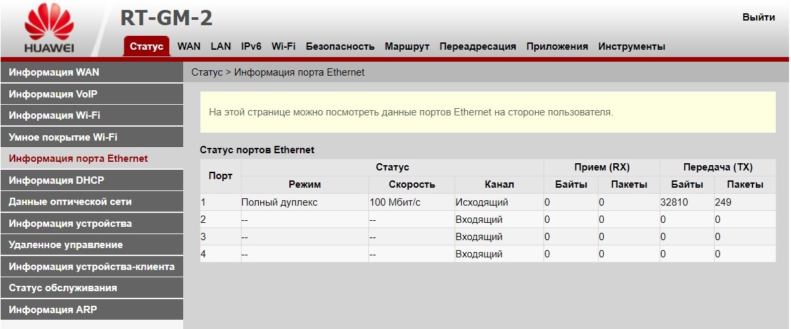Open Информация ARP sidebar item
This screenshot has height=329, width=791.
pyautogui.click(x=53, y=310)
